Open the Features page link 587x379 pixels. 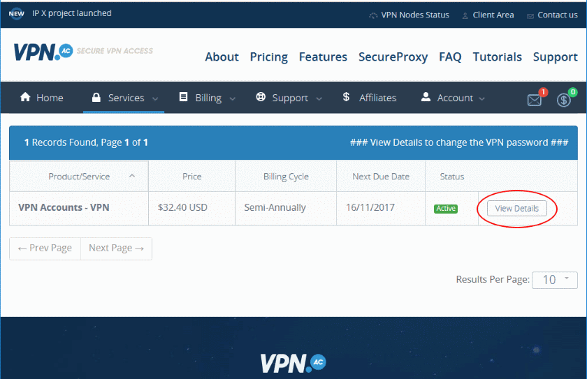pos(323,57)
